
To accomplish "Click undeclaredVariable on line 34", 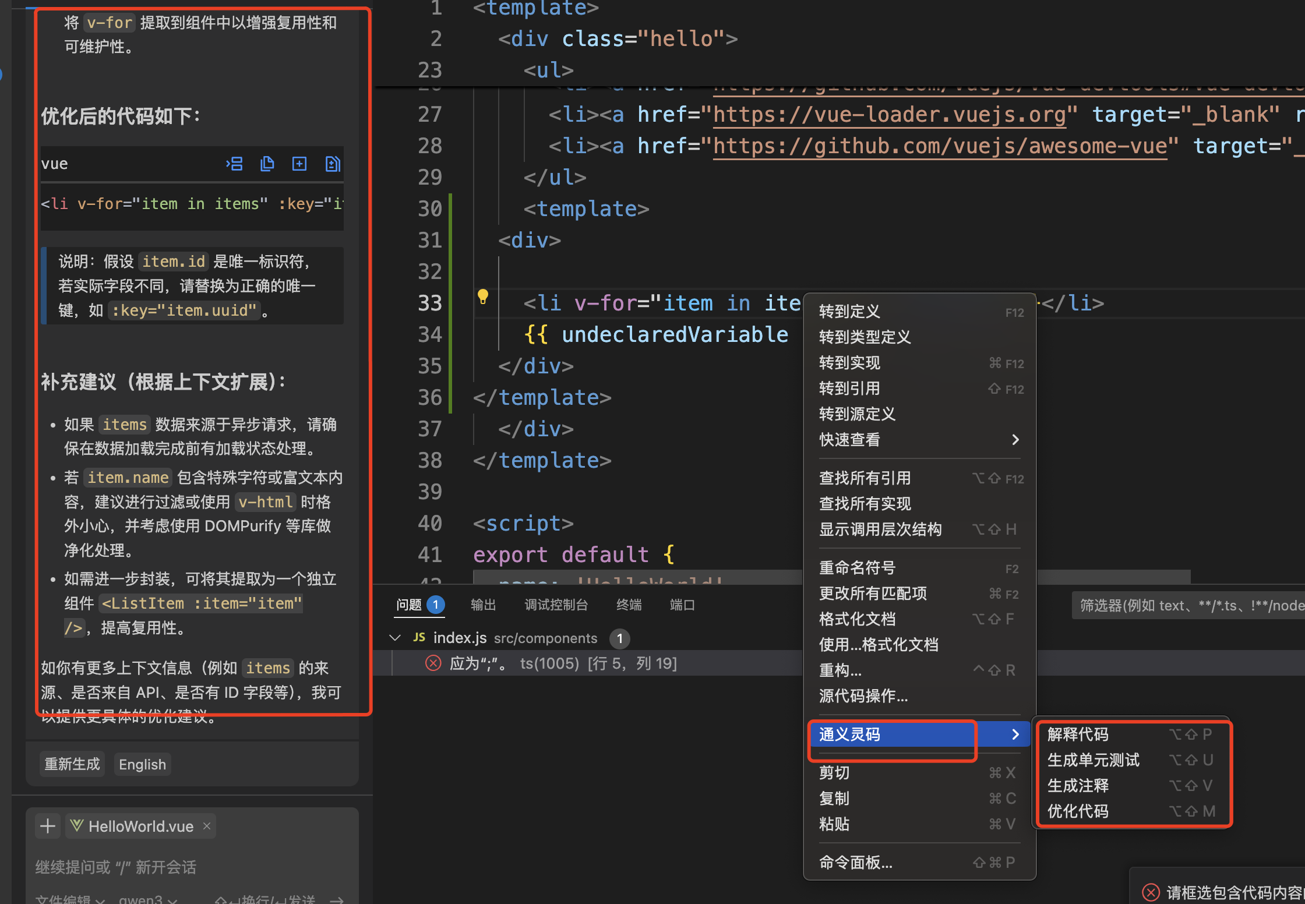I will [675, 335].
